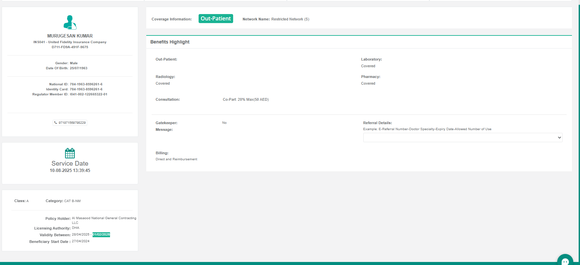The width and height of the screenshot is (580, 265).
Task: Click the patient avatar icon
Action: click(70, 22)
